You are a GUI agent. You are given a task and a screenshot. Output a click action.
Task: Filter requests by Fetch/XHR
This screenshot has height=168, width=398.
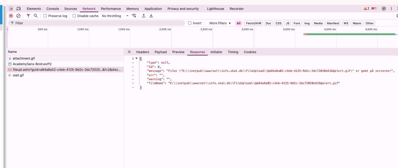(253, 23)
